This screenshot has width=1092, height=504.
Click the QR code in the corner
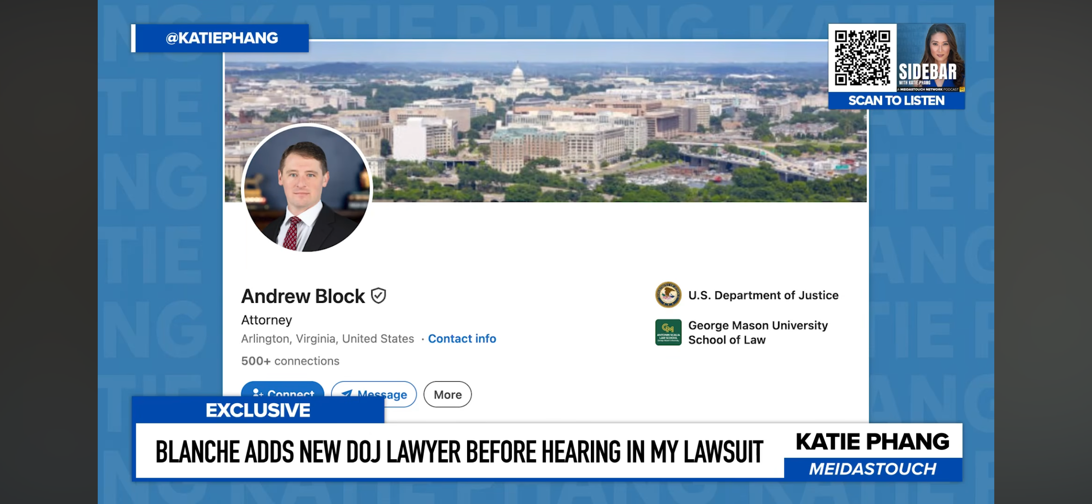pyautogui.click(x=862, y=58)
